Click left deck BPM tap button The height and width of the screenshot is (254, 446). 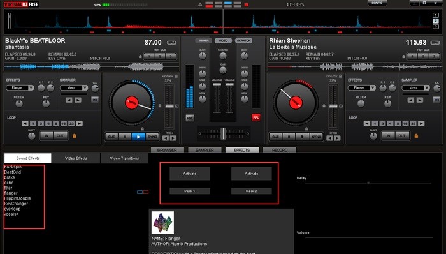[x=172, y=43]
